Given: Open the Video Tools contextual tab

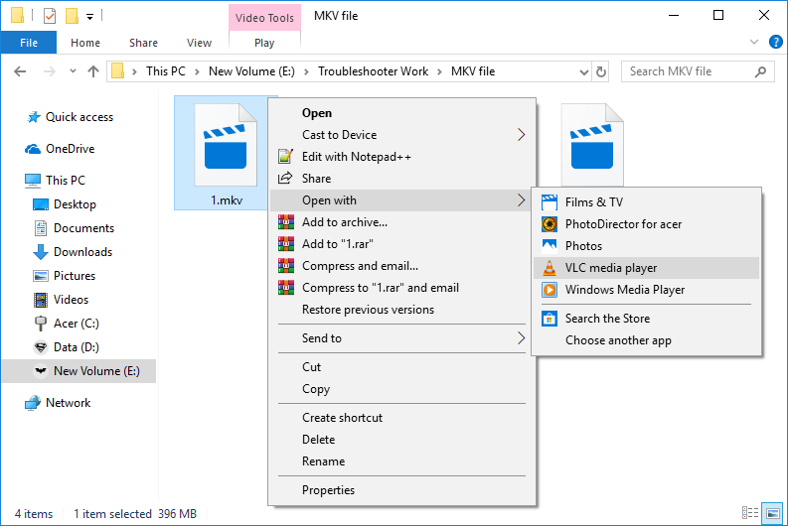Looking at the screenshot, I should [x=264, y=18].
